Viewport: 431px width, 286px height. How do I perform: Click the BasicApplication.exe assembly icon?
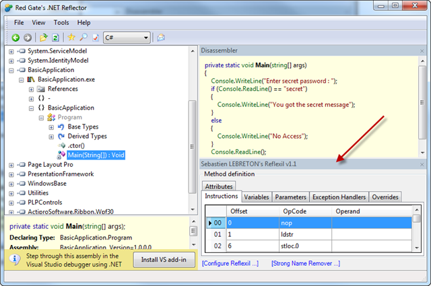[x=31, y=79]
